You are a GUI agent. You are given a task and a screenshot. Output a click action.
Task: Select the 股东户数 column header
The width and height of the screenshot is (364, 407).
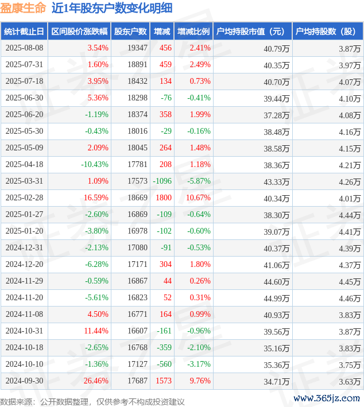[x=130, y=32]
